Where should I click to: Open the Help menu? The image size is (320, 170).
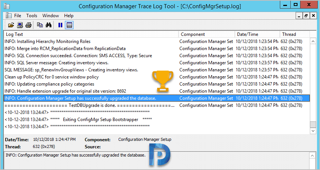click(69, 16)
